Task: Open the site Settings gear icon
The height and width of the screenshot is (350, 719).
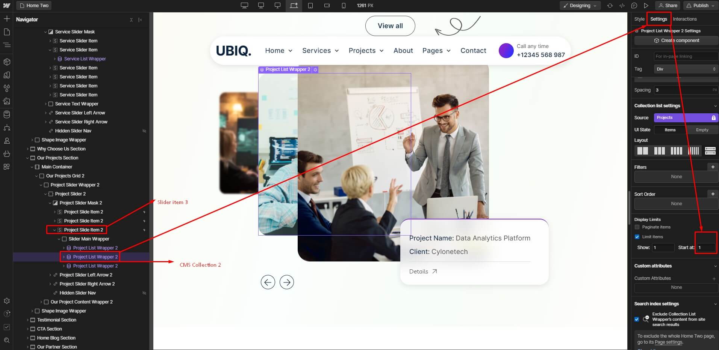Action: [x=6, y=301]
